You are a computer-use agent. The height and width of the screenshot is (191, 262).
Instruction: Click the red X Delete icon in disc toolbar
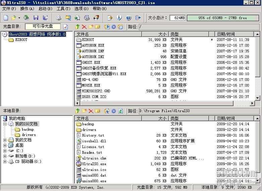coord(84,27)
